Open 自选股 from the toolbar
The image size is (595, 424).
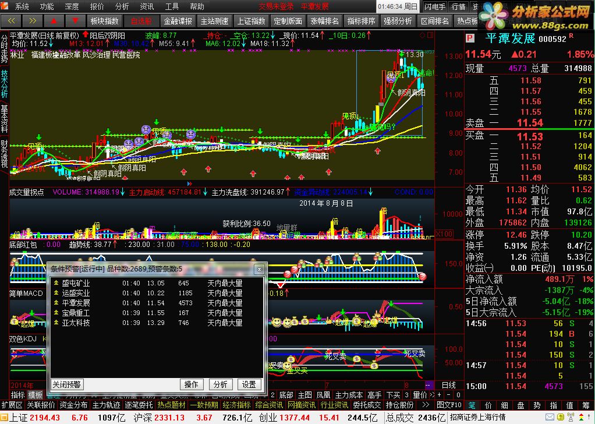(x=141, y=21)
